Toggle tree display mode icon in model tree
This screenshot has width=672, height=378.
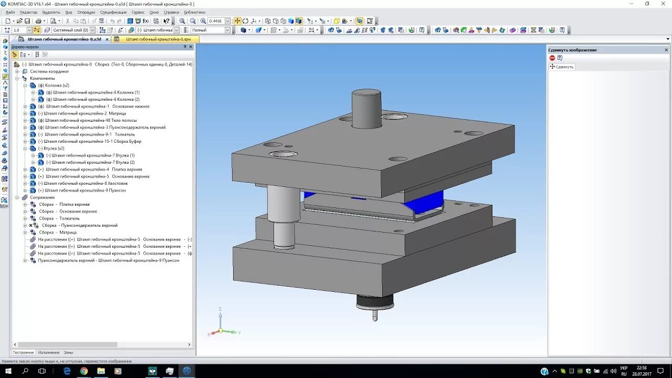(15, 54)
